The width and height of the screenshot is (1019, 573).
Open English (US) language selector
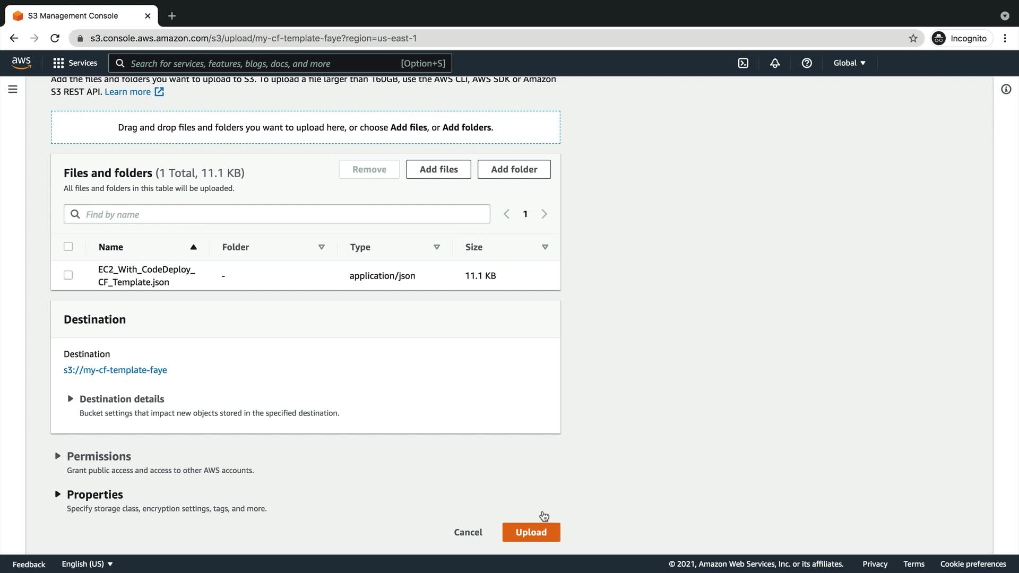87,564
